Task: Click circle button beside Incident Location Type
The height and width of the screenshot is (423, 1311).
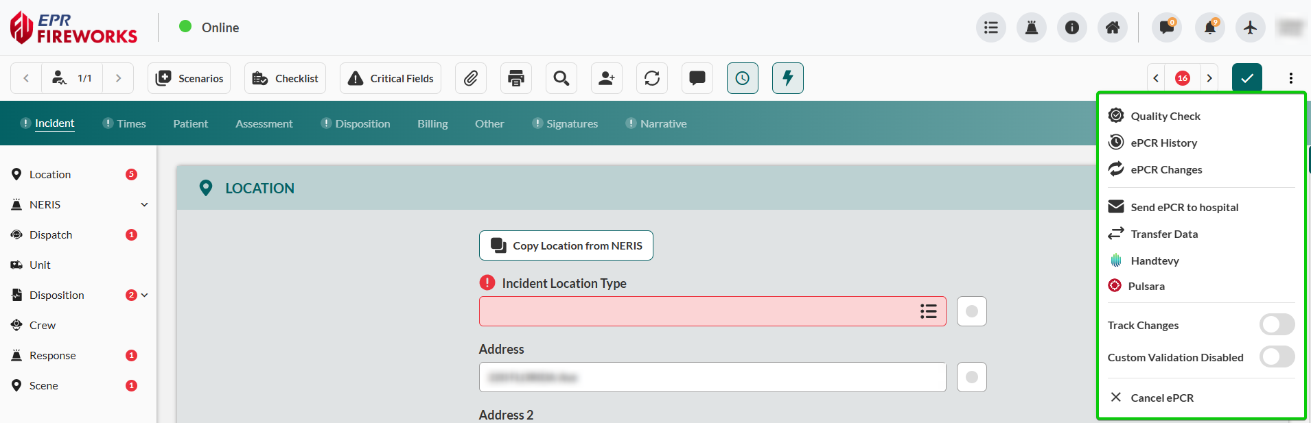Action: pyautogui.click(x=972, y=311)
